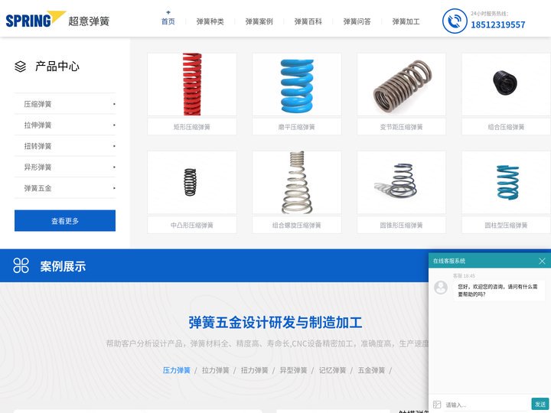Expand the 扭转弹簧 category arrow
551x413 pixels.
pos(114,146)
